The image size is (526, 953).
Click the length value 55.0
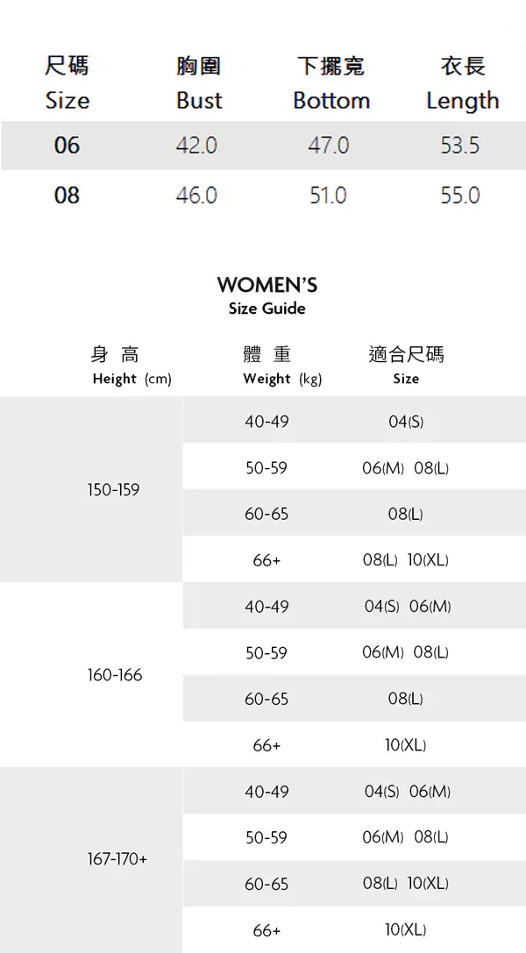[x=460, y=195]
